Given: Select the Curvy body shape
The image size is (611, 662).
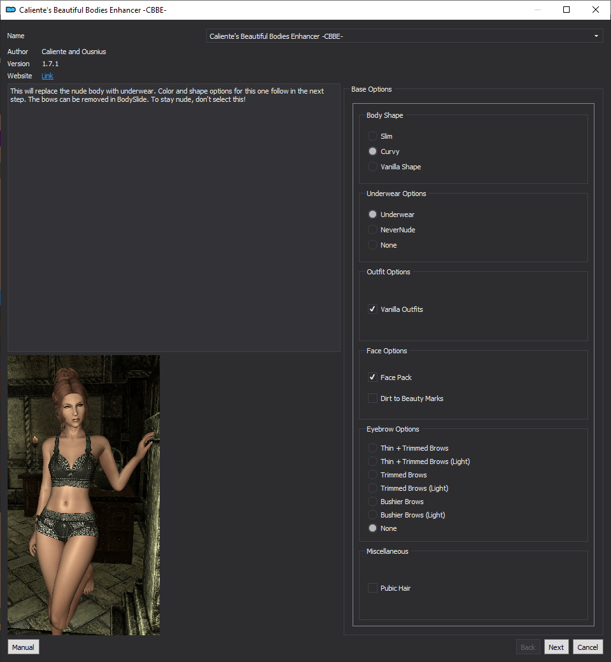Looking at the screenshot, I should click(383, 151).
